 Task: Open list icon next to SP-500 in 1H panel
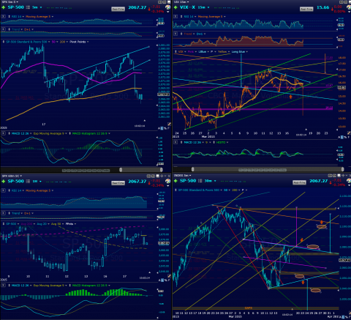[x=28, y=182]
